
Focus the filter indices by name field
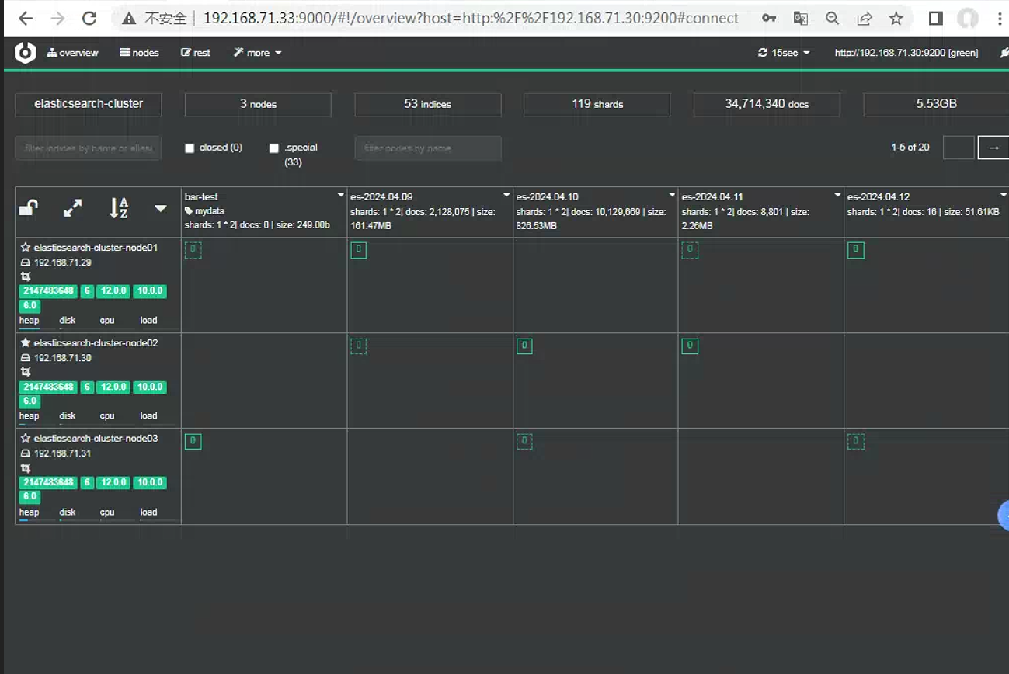(x=88, y=148)
